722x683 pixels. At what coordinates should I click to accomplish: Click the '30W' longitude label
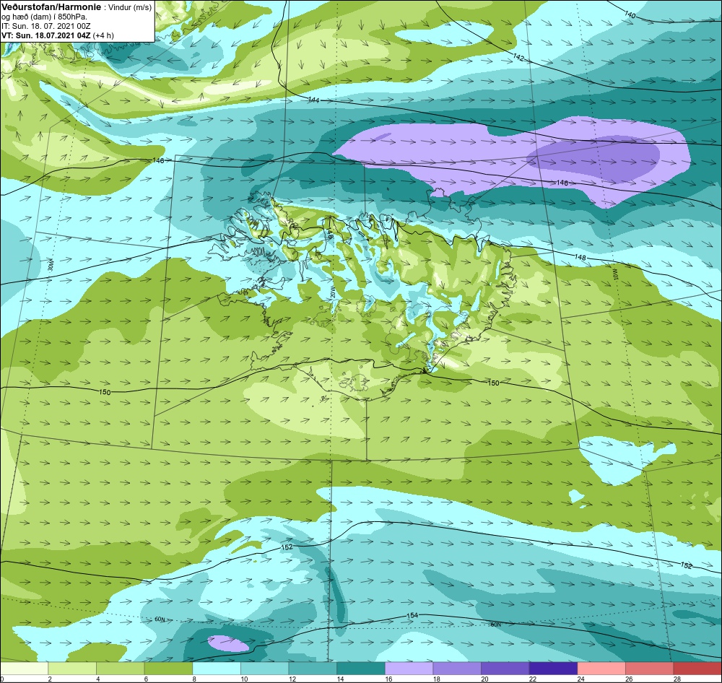pyautogui.click(x=51, y=265)
